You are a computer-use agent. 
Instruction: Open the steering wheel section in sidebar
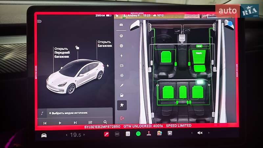pos(121,36)
